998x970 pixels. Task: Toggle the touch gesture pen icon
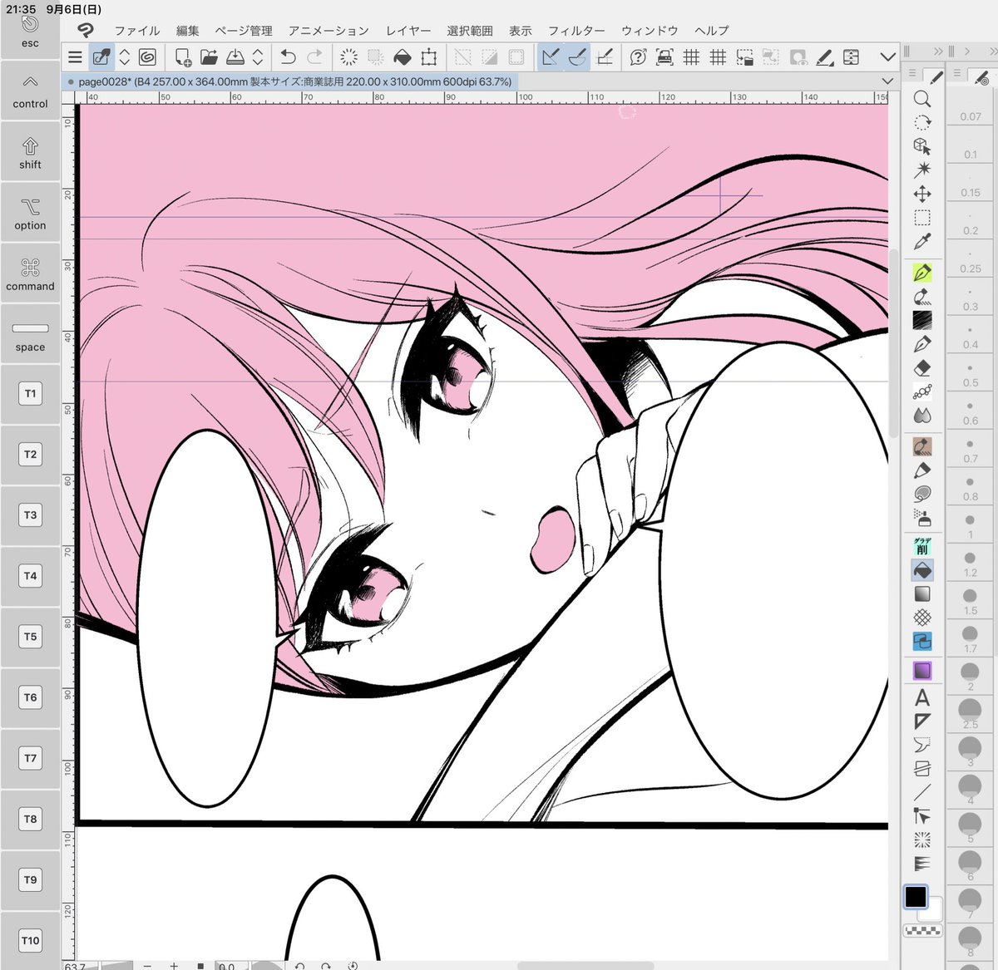pyautogui.click(x=101, y=57)
